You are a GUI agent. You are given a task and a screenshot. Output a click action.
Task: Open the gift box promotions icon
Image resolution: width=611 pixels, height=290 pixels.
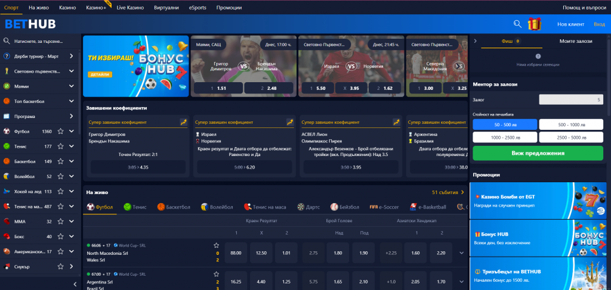pos(535,24)
